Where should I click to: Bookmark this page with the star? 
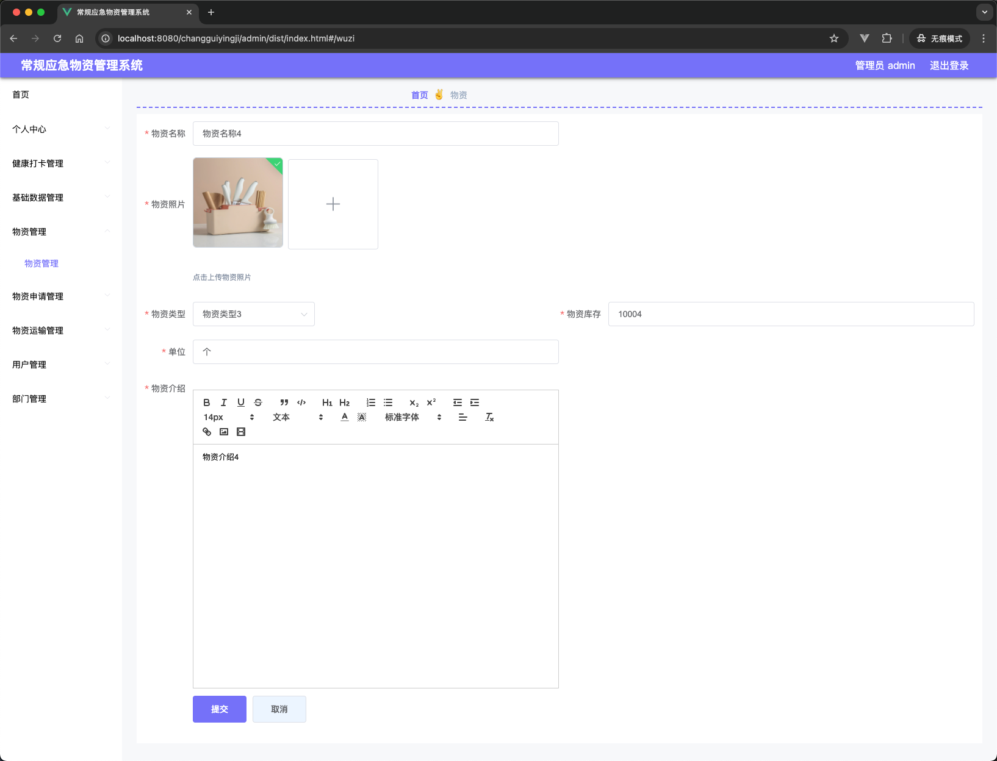pos(834,38)
